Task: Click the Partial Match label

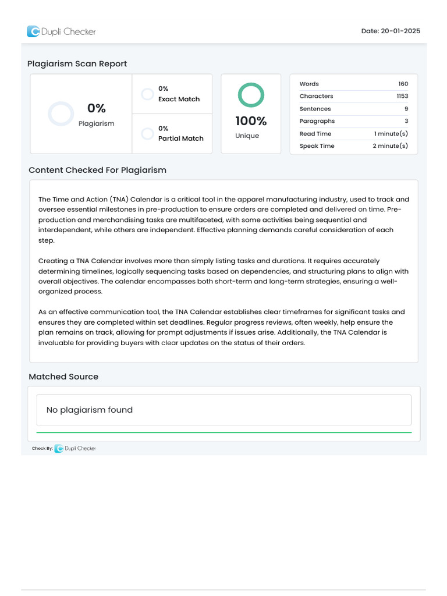Action: point(181,139)
